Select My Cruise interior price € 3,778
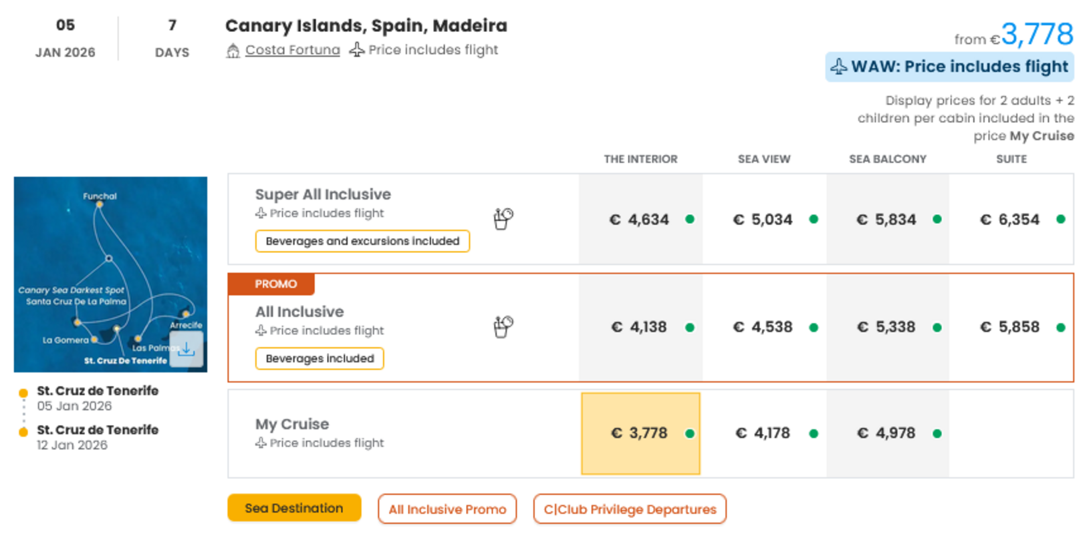1087x534 pixels. (x=640, y=433)
